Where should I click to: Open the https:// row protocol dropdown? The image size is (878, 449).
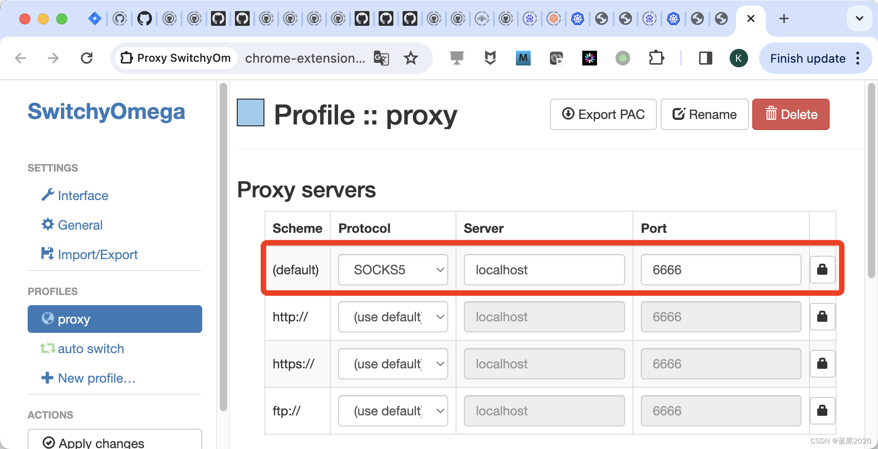click(393, 364)
